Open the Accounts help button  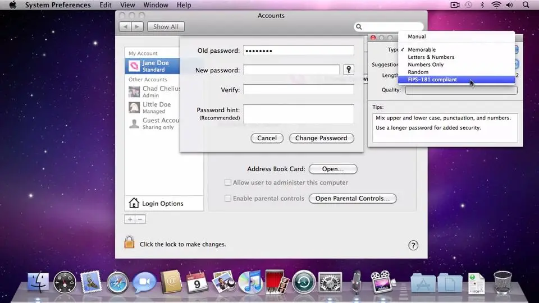413,245
